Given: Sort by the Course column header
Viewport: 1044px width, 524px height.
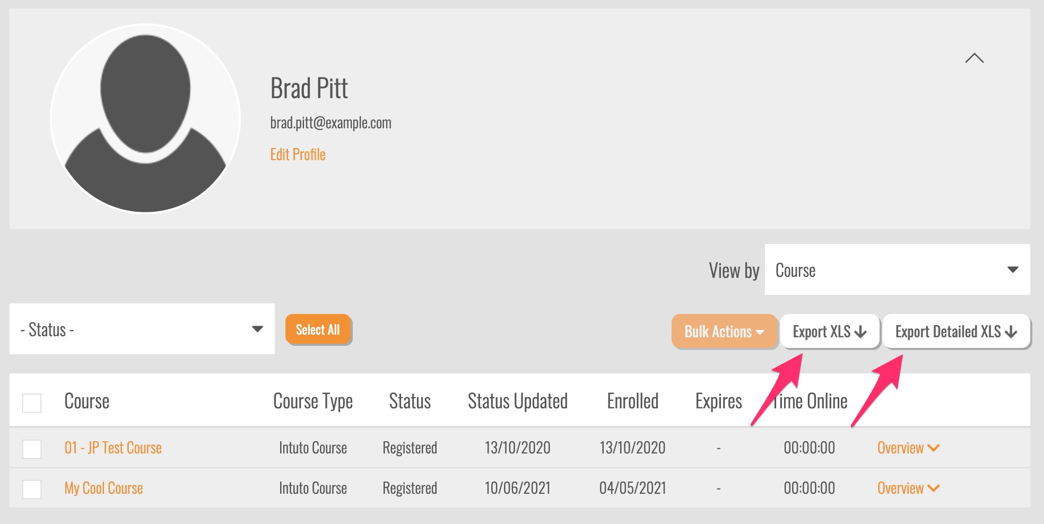Looking at the screenshot, I should click(86, 401).
